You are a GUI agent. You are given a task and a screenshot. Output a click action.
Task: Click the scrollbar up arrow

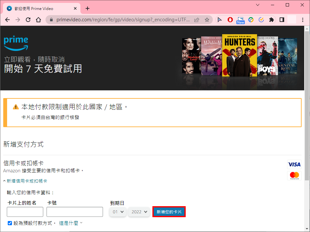pos(307,29)
